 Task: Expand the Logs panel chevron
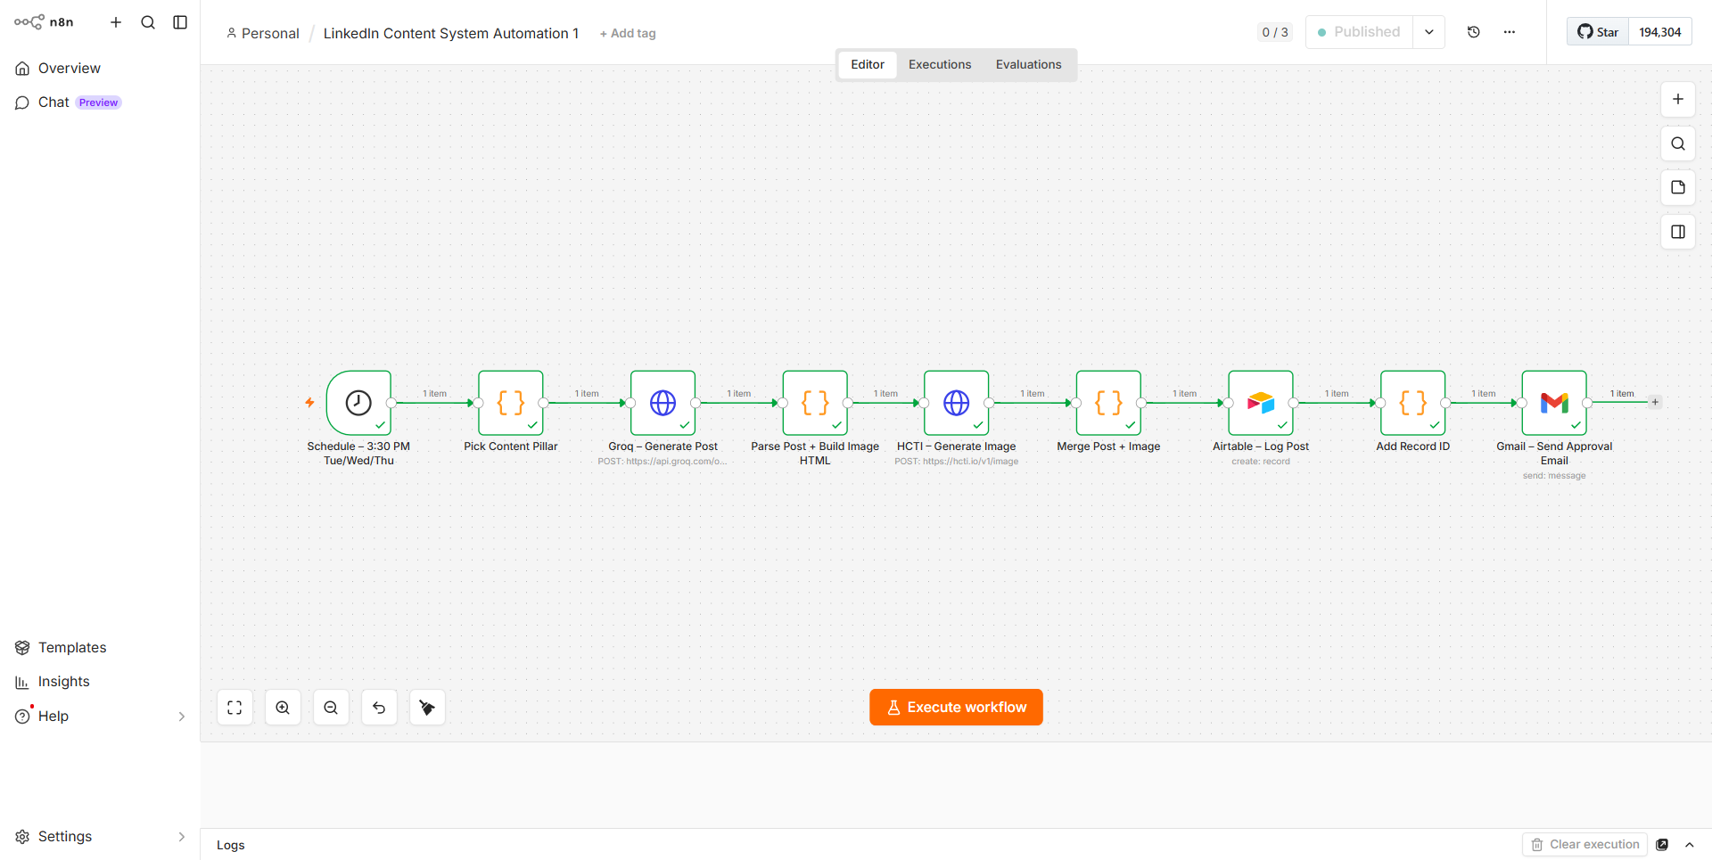[x=1690, y=845]
